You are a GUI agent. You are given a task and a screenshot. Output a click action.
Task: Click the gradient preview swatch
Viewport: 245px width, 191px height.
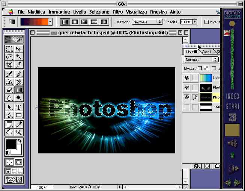(x=34, y=21)
